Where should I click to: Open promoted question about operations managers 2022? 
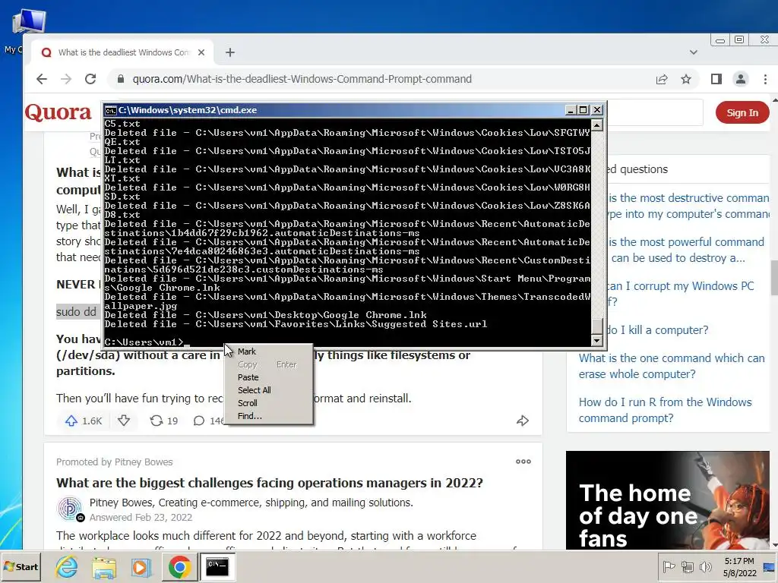(270, 483)
